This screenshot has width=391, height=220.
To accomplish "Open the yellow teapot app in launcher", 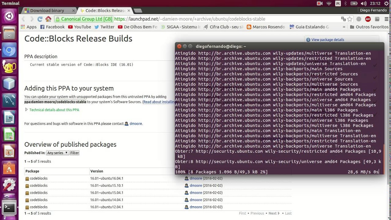I will click(x=9, y=66).
